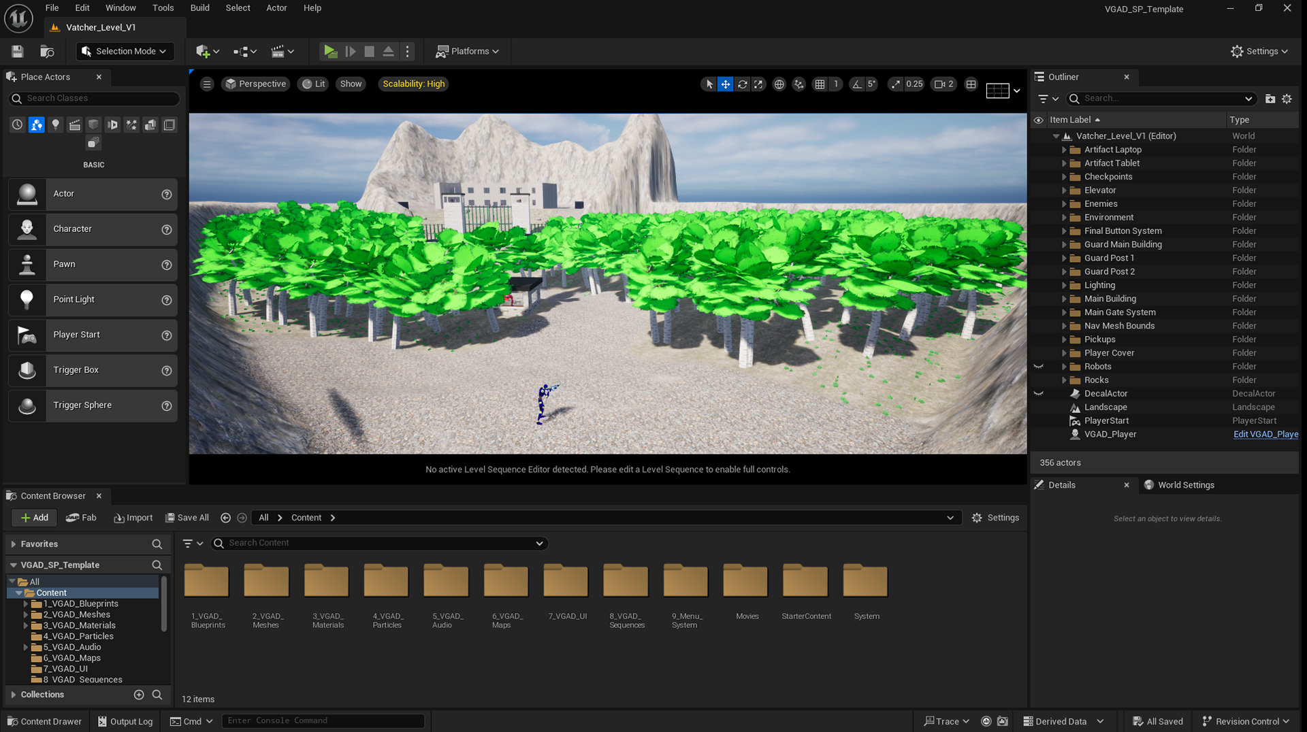
Task: Switch to the World Settings tab
Action: [x=1179, y=485]
